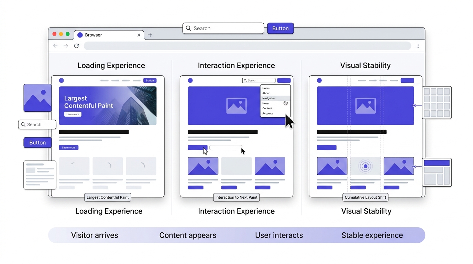Click the grid layout card on right
The width and height of the screenshot is (473, 264).
pyautogui.click(x=437, y=102)
